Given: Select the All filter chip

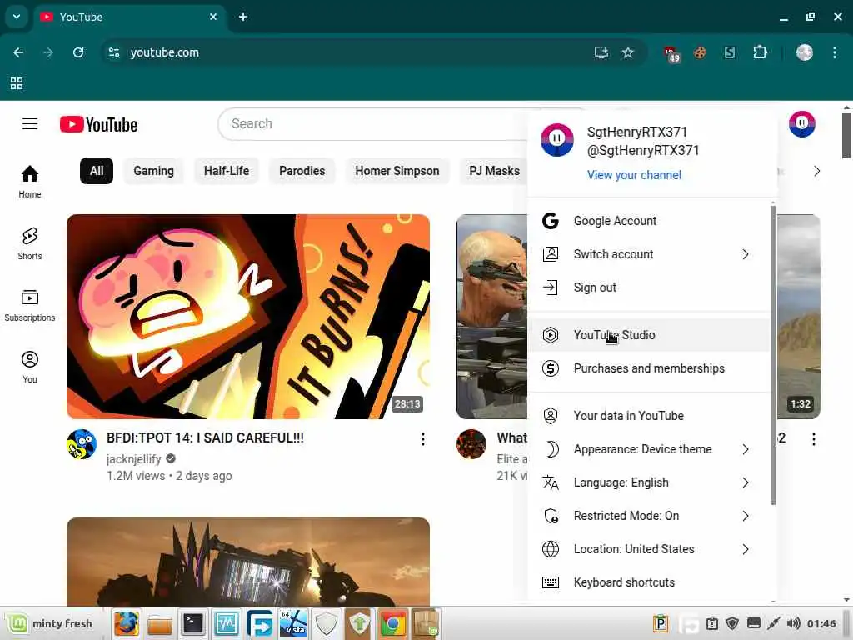Looking at the screenshot, I should pos(97,171).
